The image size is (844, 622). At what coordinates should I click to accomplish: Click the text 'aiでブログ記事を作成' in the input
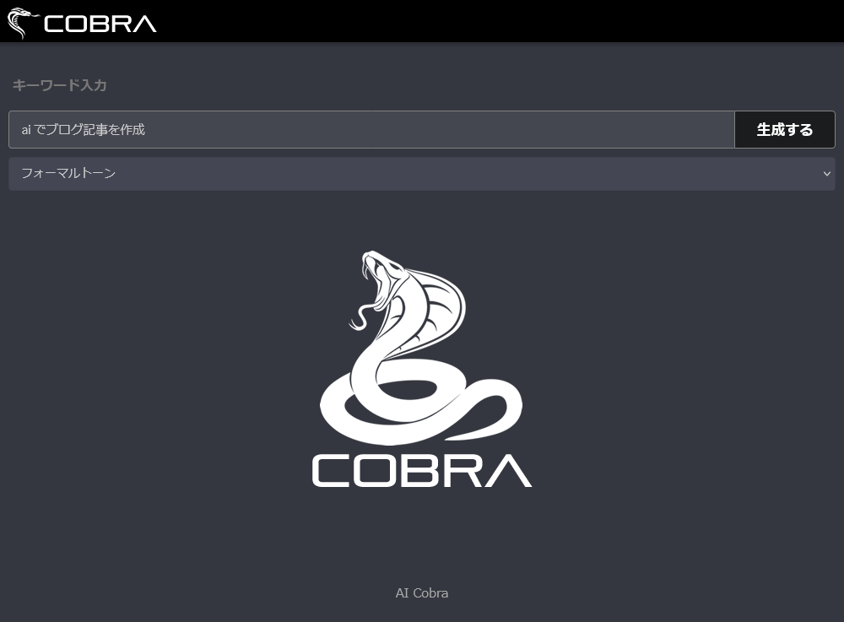84,129
